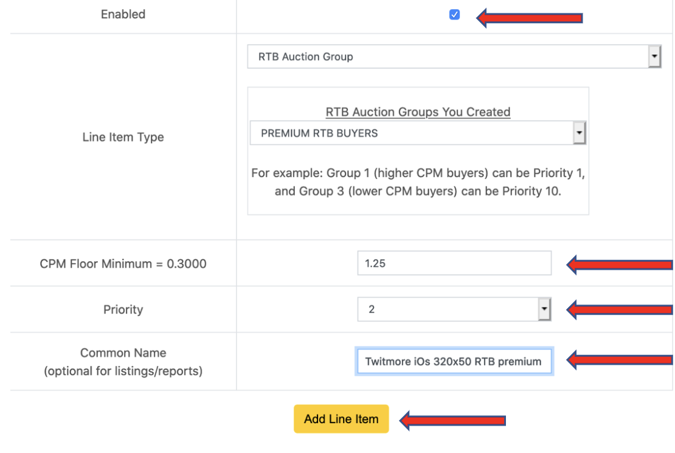This screenshot has height=453, width=675.
Task: Click the arrow button on the Priority select
Action: point(544,310)
